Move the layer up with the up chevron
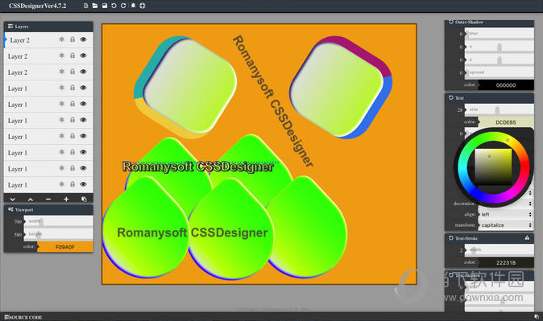Image resolution: width=543 pixels, height=321 pixels. (x=31, y=200)
